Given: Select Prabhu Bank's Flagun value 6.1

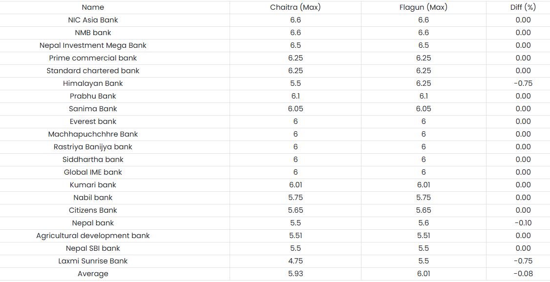Looking at the screenshot, I should click(423, 96).
